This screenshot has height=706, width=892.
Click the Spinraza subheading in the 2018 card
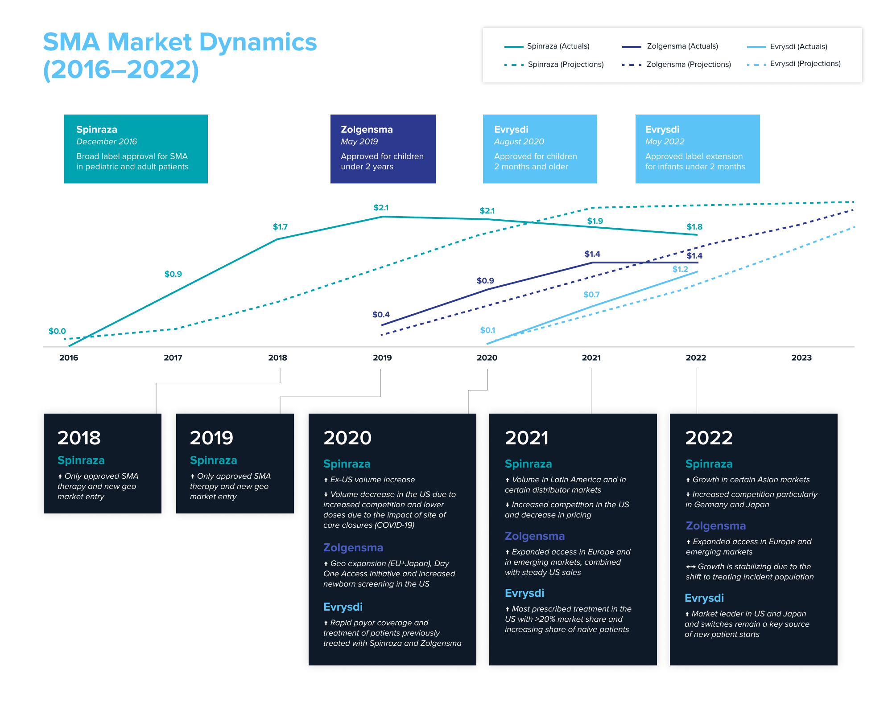click(81, 460)
